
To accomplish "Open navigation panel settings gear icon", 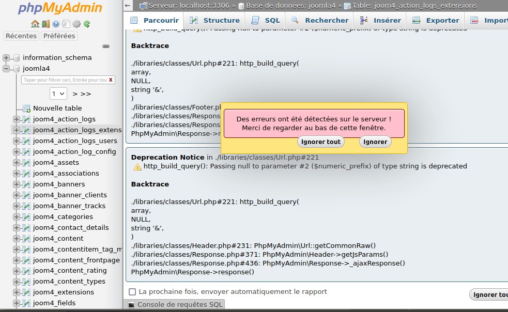I will coord(76,24).
